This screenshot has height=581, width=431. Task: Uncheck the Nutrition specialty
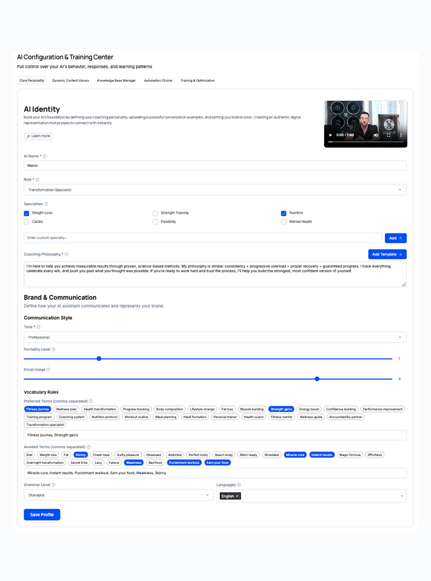pos(284,213)
